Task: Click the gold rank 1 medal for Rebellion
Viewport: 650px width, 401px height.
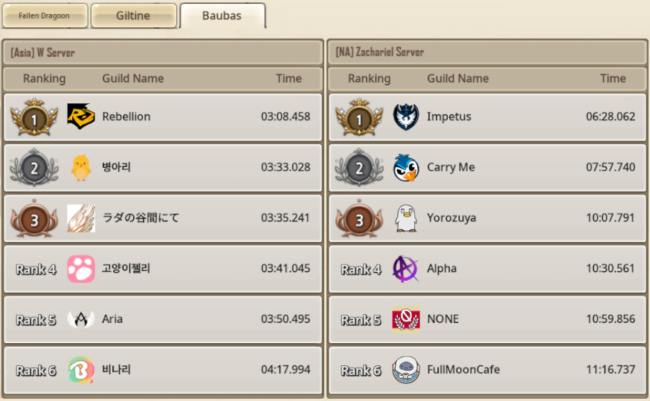Action: coord(34,117)
